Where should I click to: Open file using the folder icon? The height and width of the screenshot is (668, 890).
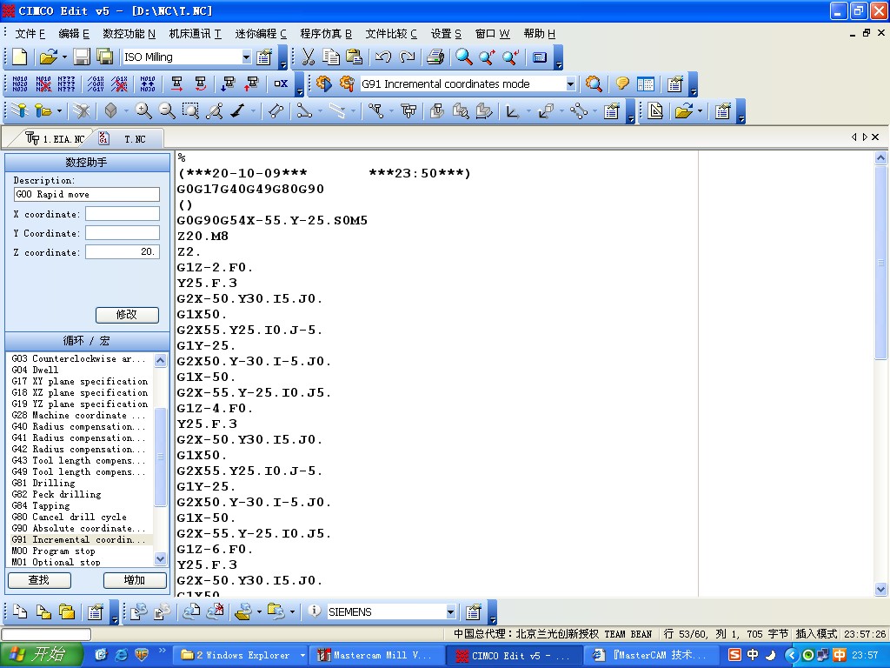(x=49, y=57)
